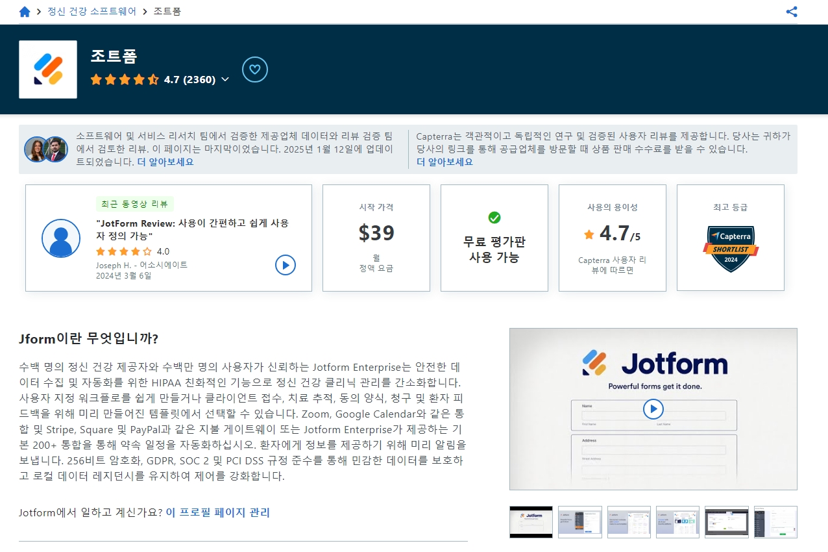Click the reviewer team avatars
The height and width of the screenshot is (552, 828).
46,149
